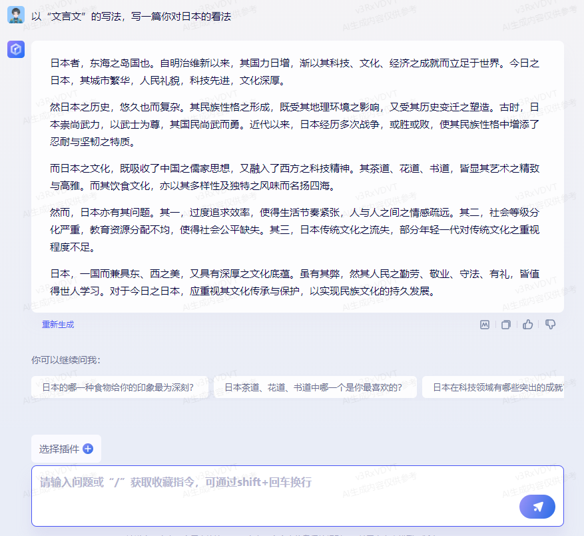Viewport: 584px width, 536px height.
Task: Click the blue send button at bottom right
Action: click(x=537, y=507)
